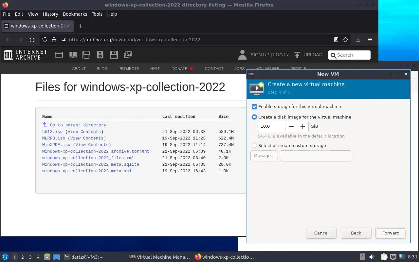
Task: Open file manager icon in taskbar
Action: coord(47,257)
